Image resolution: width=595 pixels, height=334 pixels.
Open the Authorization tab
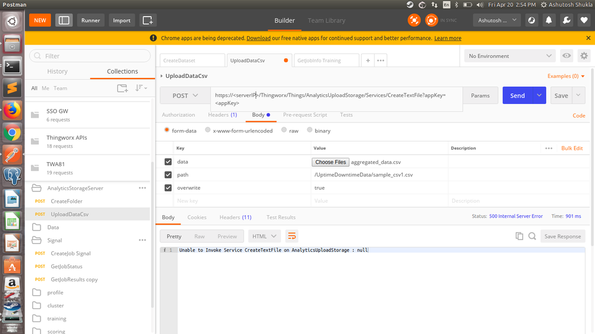[178, 115]
